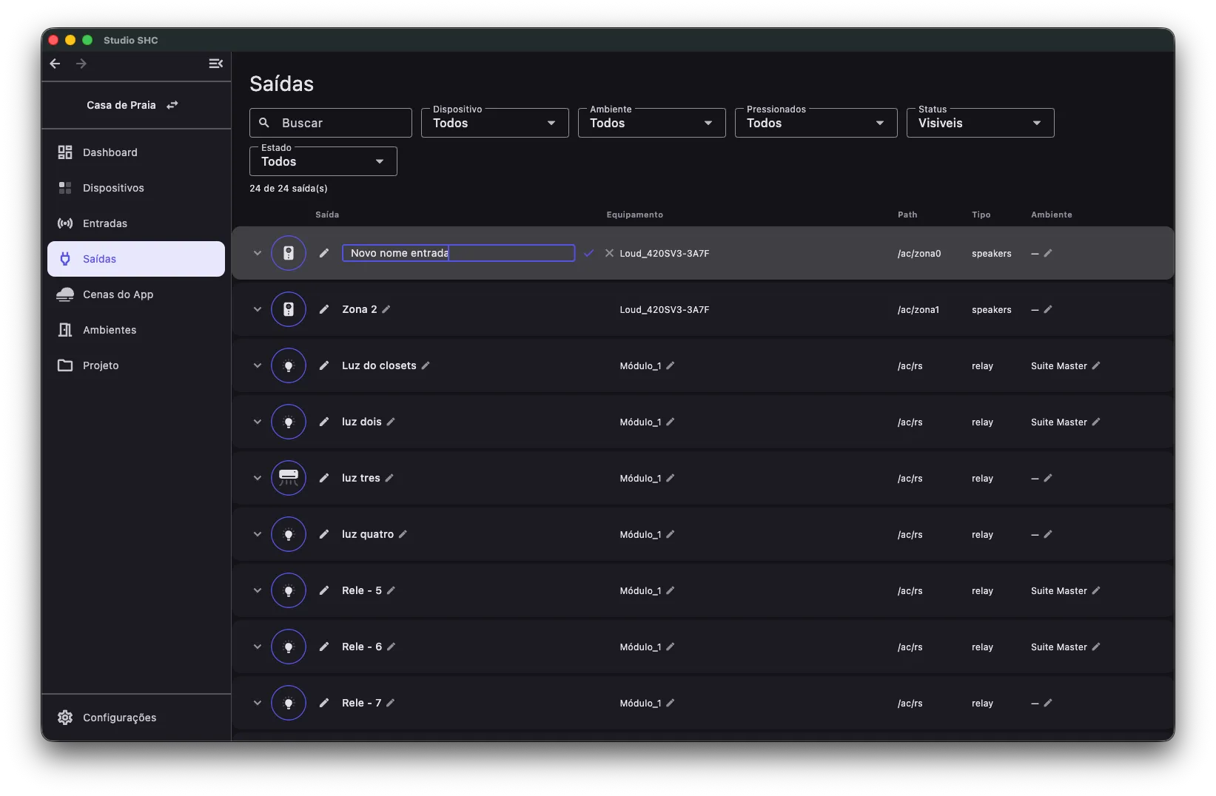Click the air conditioner icon of luz tres
This screenshot has height=796, width=1216.
click(x=289, y=478)
